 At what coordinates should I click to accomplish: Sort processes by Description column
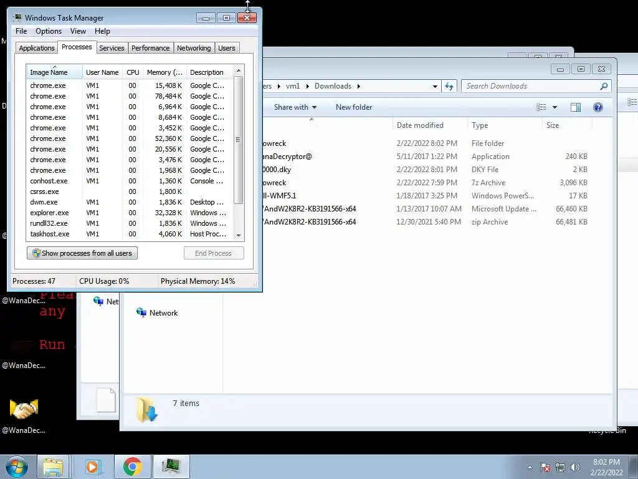click(209, 72)
